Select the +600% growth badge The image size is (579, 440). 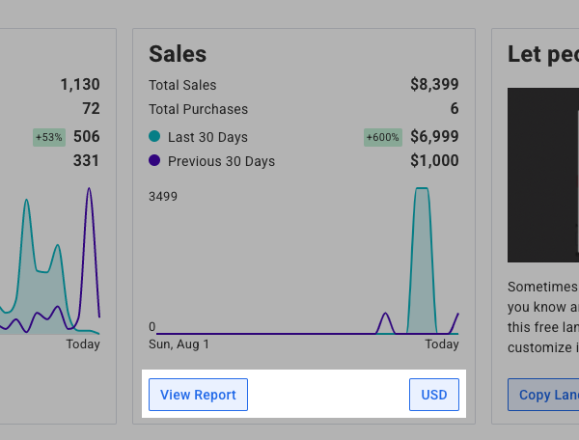tap(383, 137)
